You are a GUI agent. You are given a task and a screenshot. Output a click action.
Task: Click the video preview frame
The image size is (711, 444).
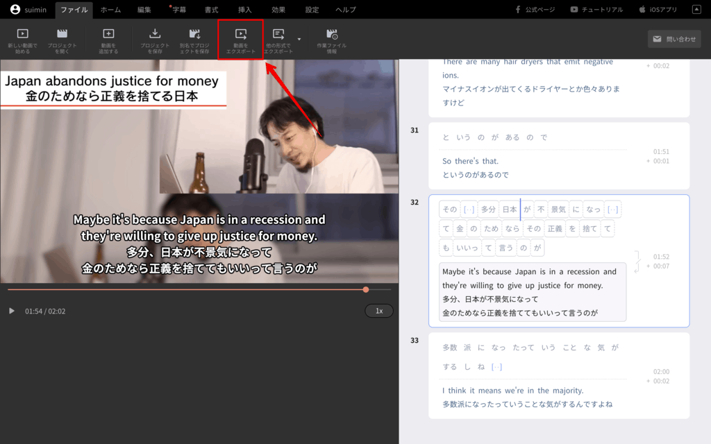pyautogui.click(x=199, y=171)
